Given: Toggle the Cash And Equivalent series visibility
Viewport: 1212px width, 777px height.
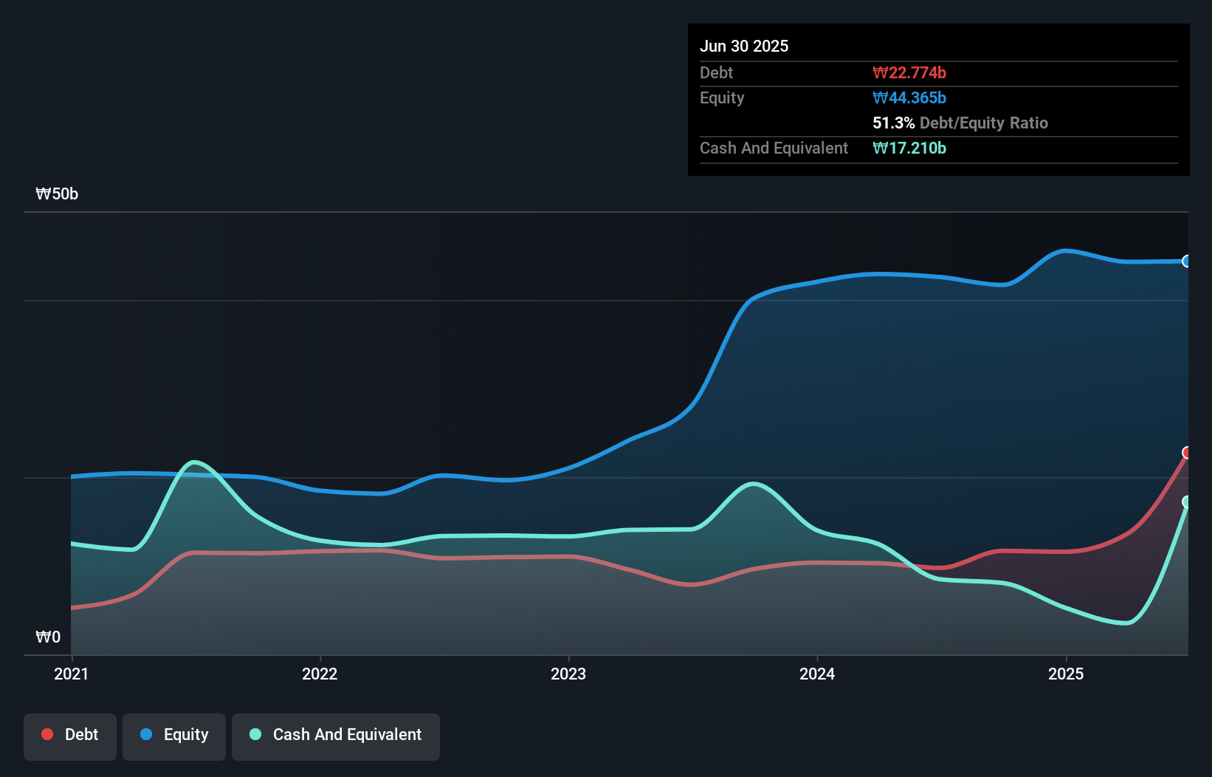Looking at the screenshot, I should pyautogui.click(x=335, y=736).
